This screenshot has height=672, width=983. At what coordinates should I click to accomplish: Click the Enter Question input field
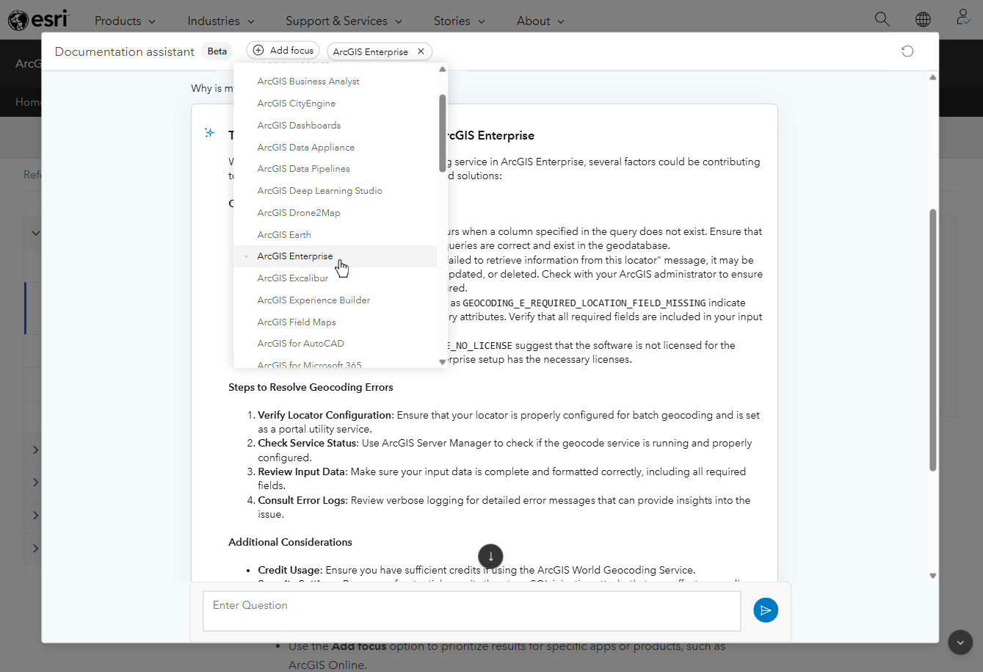pyautogui.click(x=471, y=611)
